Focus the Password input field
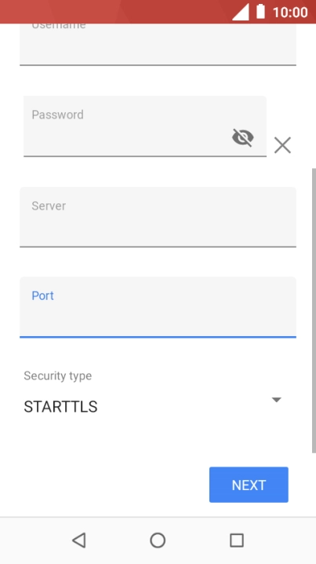 pyautogui.click(x=145, y=126)
